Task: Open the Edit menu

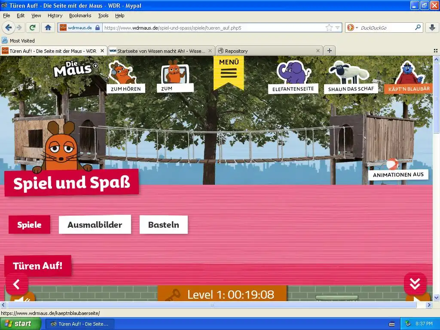Action: point(21,15)
